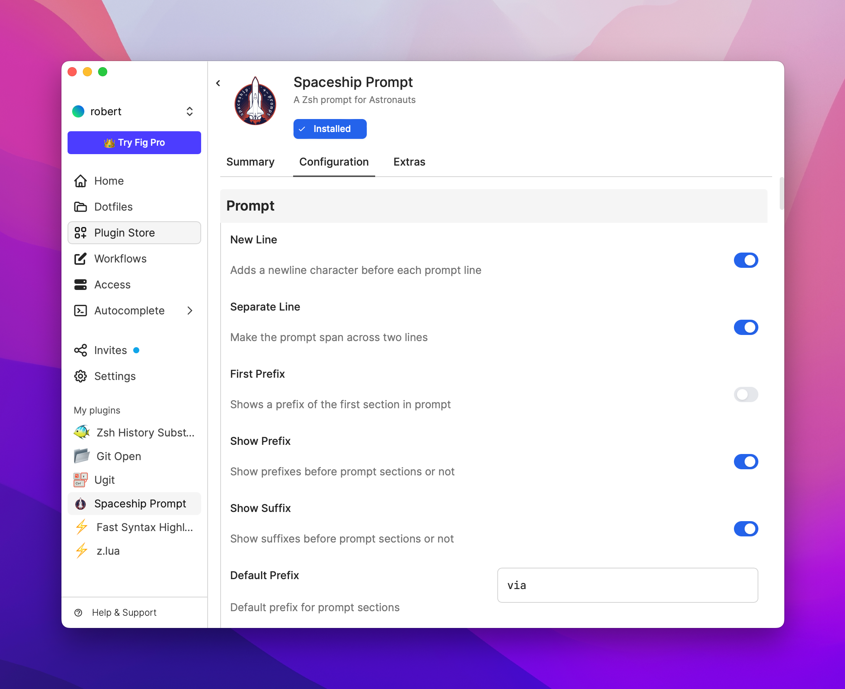Click the Autocomplete terminal icon

pyautogui.click(x=80, y=311)
